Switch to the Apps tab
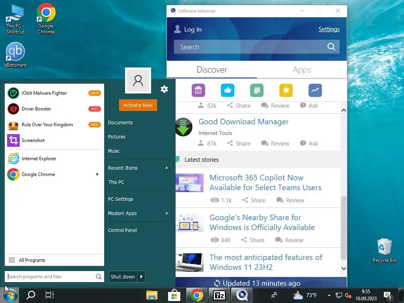The image size is (404, 303). coord(302,70)
